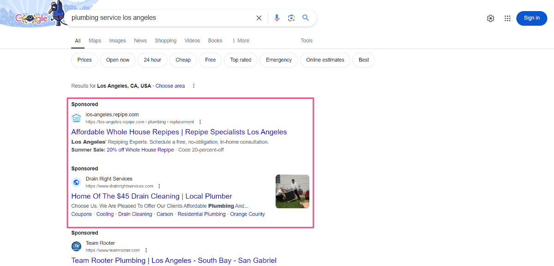Apply the Best filter chip

pos(364,60)
